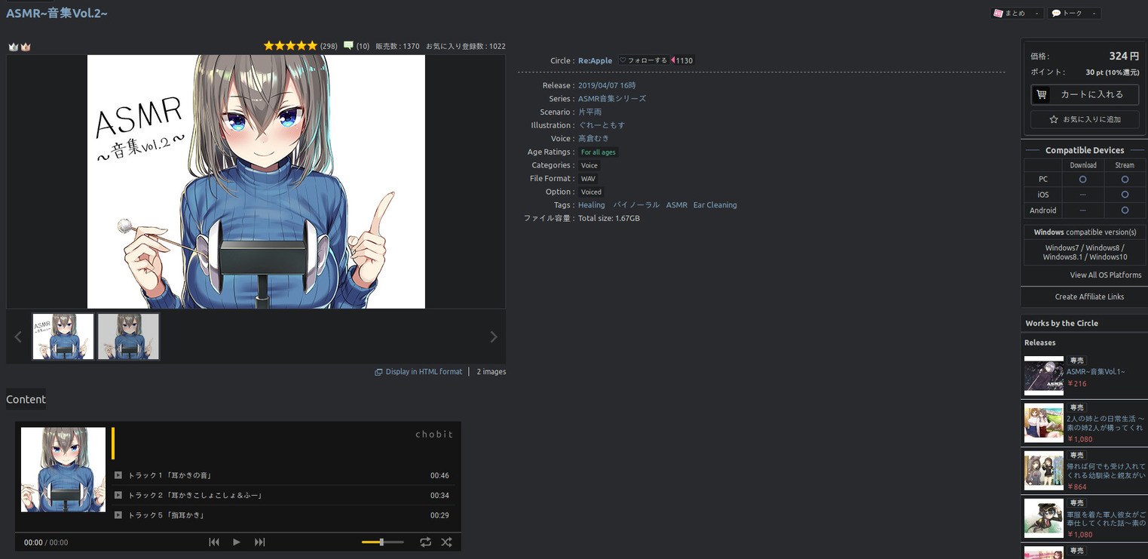Image resolution: width=1148 pixels, height=559 pixels.
Task: Open 軍服を着た軍人彼女 work link
Action: click(x=1106, y=518)
